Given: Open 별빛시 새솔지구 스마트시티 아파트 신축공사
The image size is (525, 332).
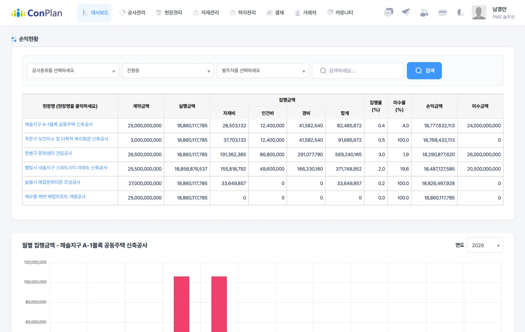Looking at the screenshot, I should (x=66, y=168).
